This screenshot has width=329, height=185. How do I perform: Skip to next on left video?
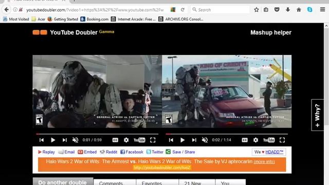(65, 140)
